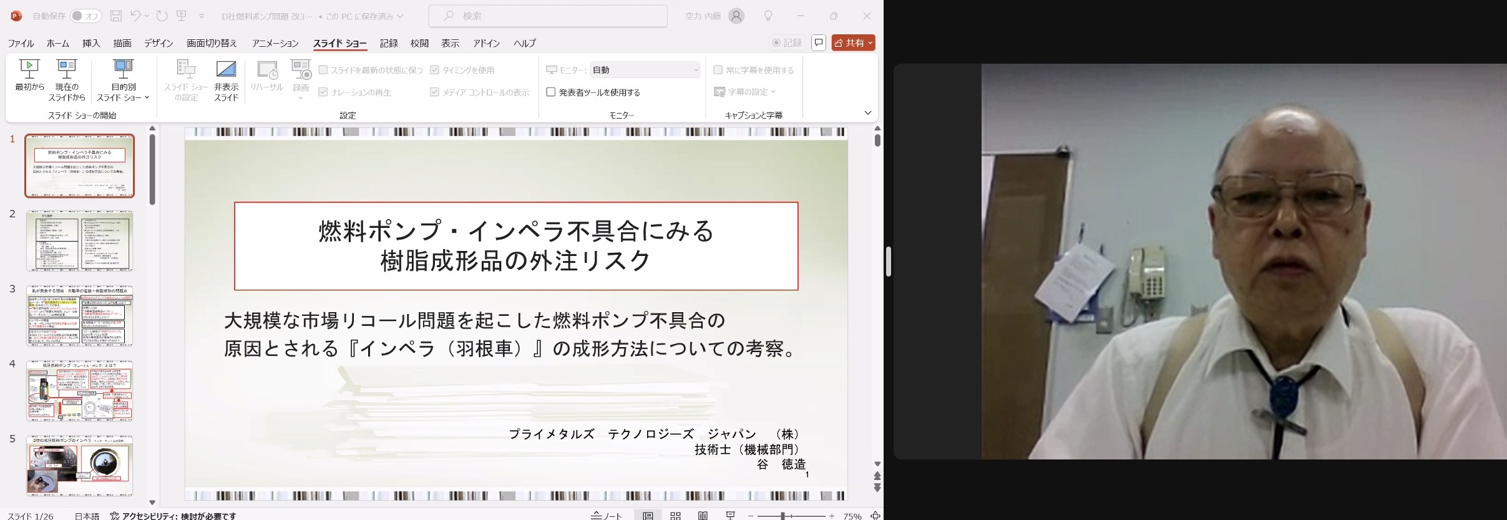Open the ファイル (File) tab

coord(21,43)
